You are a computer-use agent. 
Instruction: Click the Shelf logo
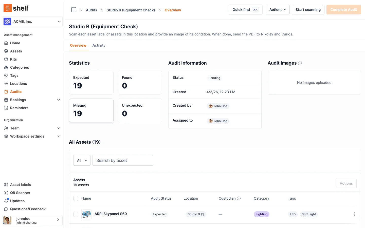pyautogui.click(x=16, y=8)
